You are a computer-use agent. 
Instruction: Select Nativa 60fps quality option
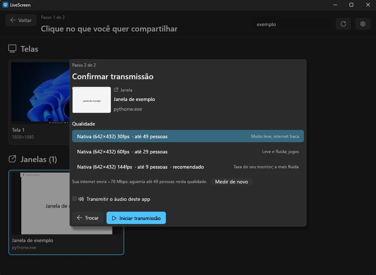[188, 152]
